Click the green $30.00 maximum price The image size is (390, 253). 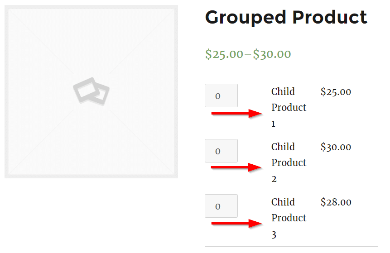[x=272, y=54]
